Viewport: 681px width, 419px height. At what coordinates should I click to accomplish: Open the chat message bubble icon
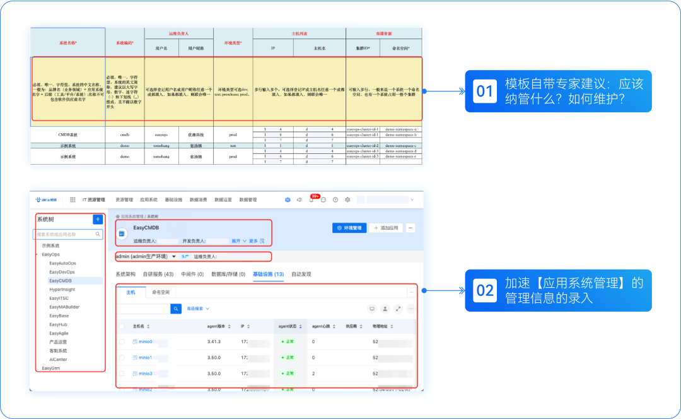pyautogui.click(x=323, y=200)
